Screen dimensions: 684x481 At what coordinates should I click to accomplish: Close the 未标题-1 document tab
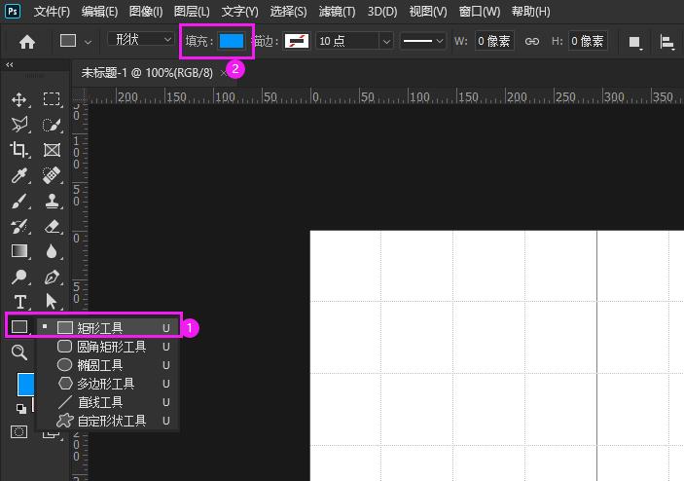pos(224,73)
